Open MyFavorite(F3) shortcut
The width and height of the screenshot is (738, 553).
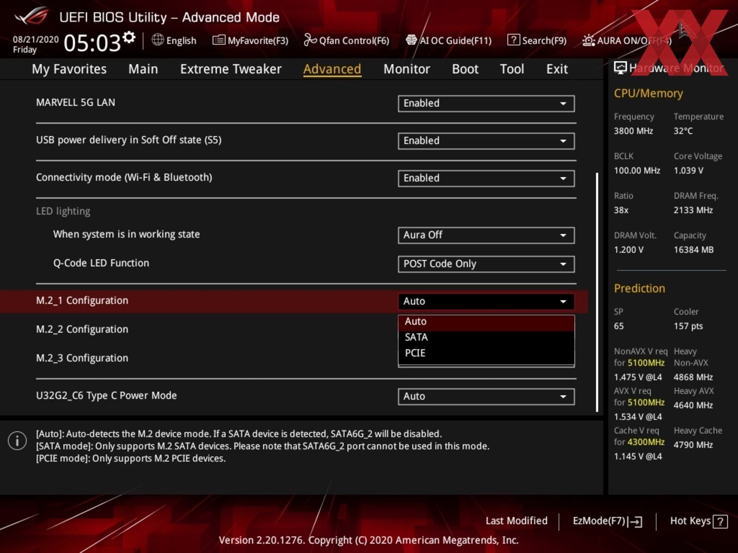tap(250, 40)
